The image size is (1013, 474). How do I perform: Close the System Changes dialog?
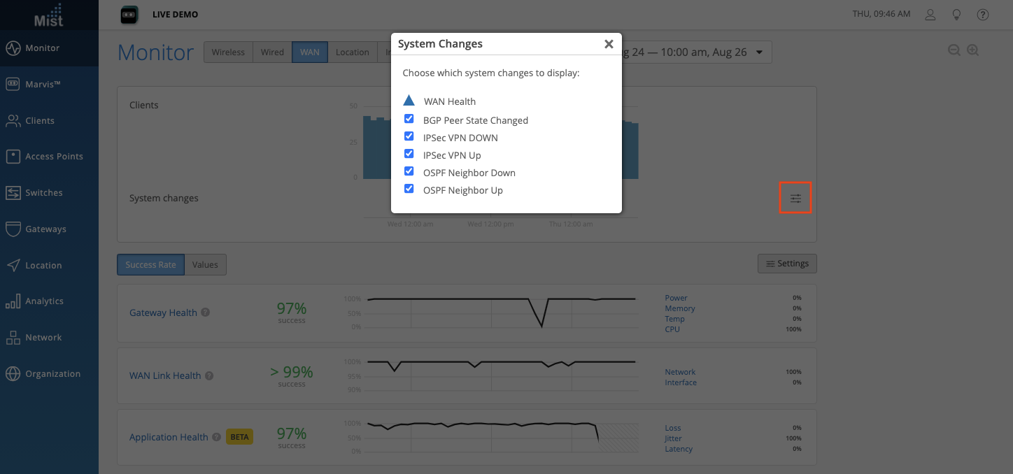point(609,44)
